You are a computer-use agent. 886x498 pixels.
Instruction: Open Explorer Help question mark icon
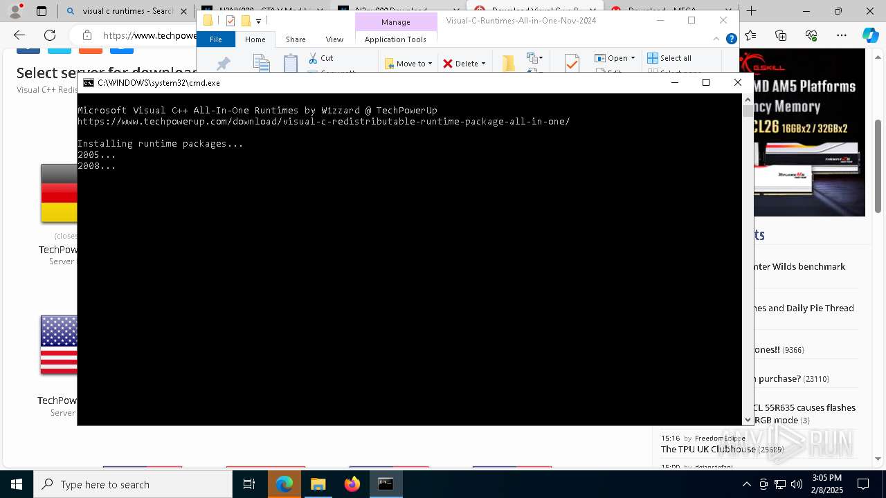pos(732,39)
